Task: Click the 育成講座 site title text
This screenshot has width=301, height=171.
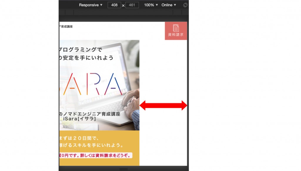Action: coord(66,26)
